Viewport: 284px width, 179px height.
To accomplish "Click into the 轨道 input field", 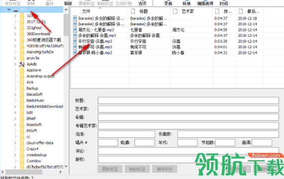I will 144,143.
